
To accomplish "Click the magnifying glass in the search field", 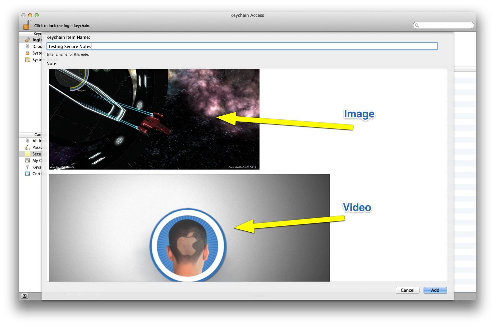I will point(417,25).
